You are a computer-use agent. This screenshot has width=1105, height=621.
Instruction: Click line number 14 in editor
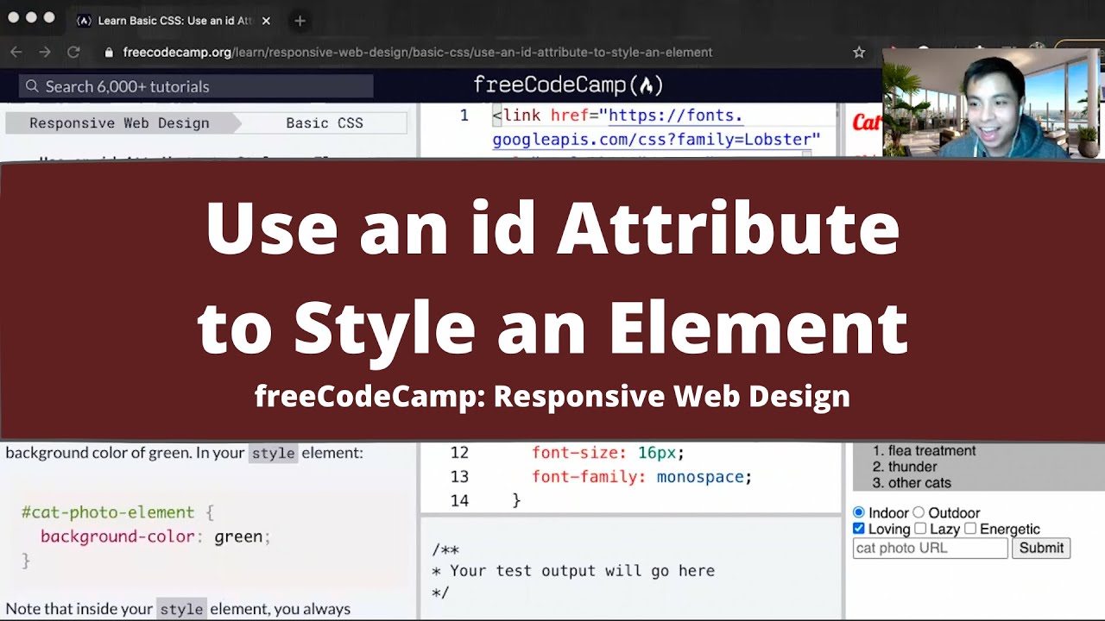pyautogui.click(x=459, y=500)
